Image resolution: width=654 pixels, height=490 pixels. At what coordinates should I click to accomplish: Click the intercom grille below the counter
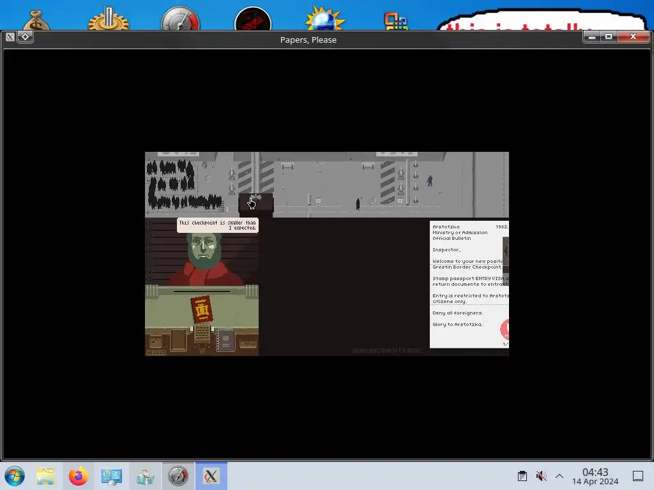pyautogui.click(x=202, y=332)
